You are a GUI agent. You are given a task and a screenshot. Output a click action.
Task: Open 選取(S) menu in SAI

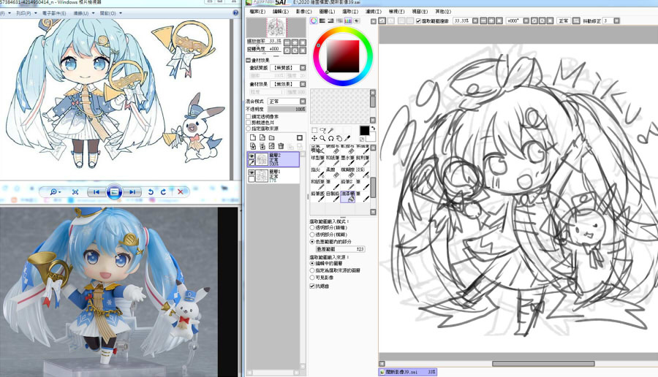[x=350, y=11]
